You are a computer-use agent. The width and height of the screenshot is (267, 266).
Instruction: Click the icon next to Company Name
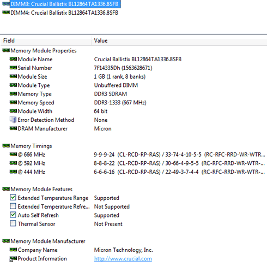pyautogui.click(x=13, y=250)
